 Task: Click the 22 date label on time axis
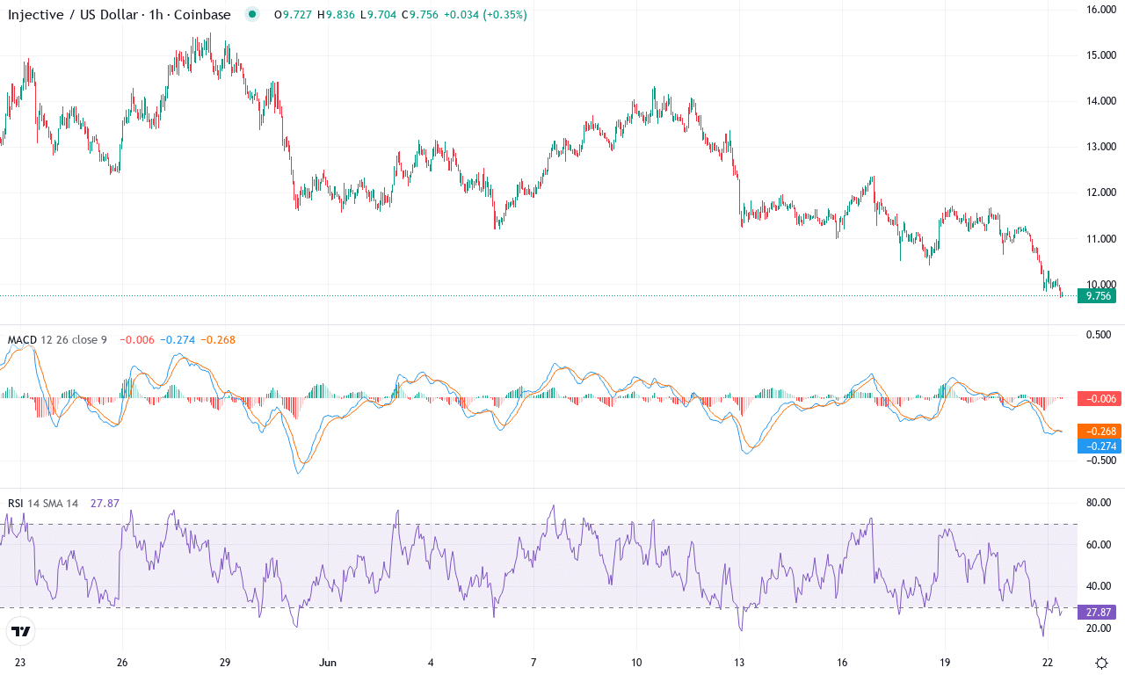(1048, 662)
